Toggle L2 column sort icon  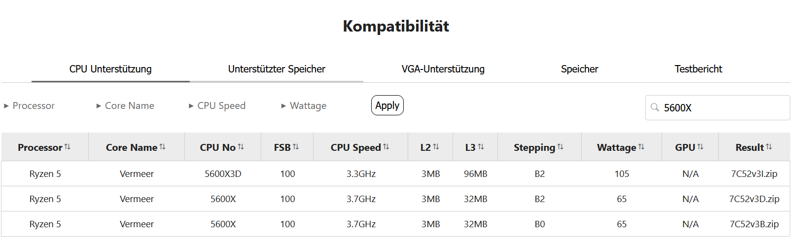pyautogui.click(x=436, y=147)
